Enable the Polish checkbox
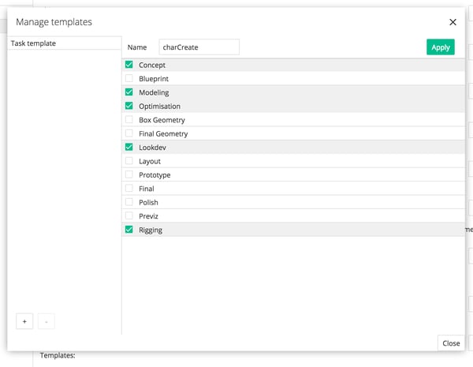The height and width of the screenshot is (367, 473). pos(129,202)
